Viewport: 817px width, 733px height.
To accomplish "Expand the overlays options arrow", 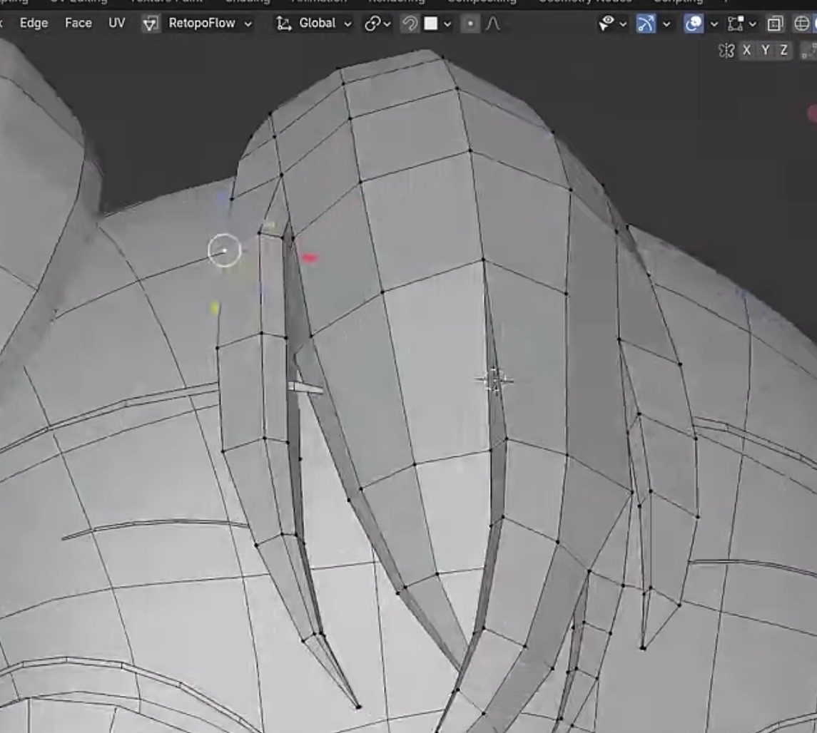I will [714, 24].
